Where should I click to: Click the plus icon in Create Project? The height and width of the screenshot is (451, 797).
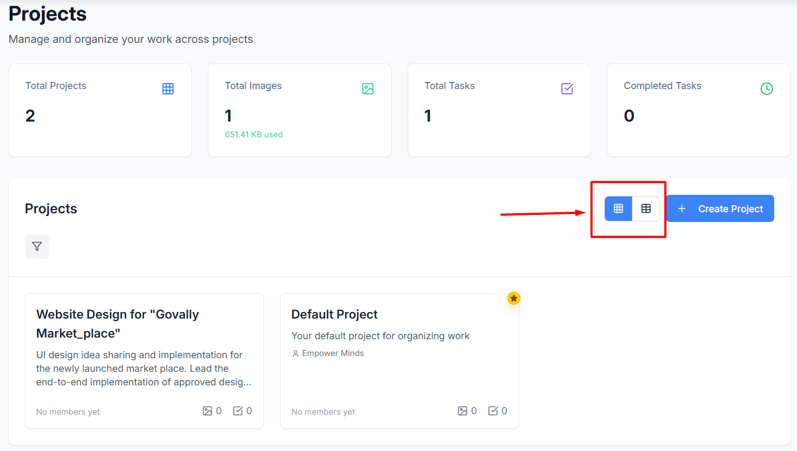tap(682, 209)
